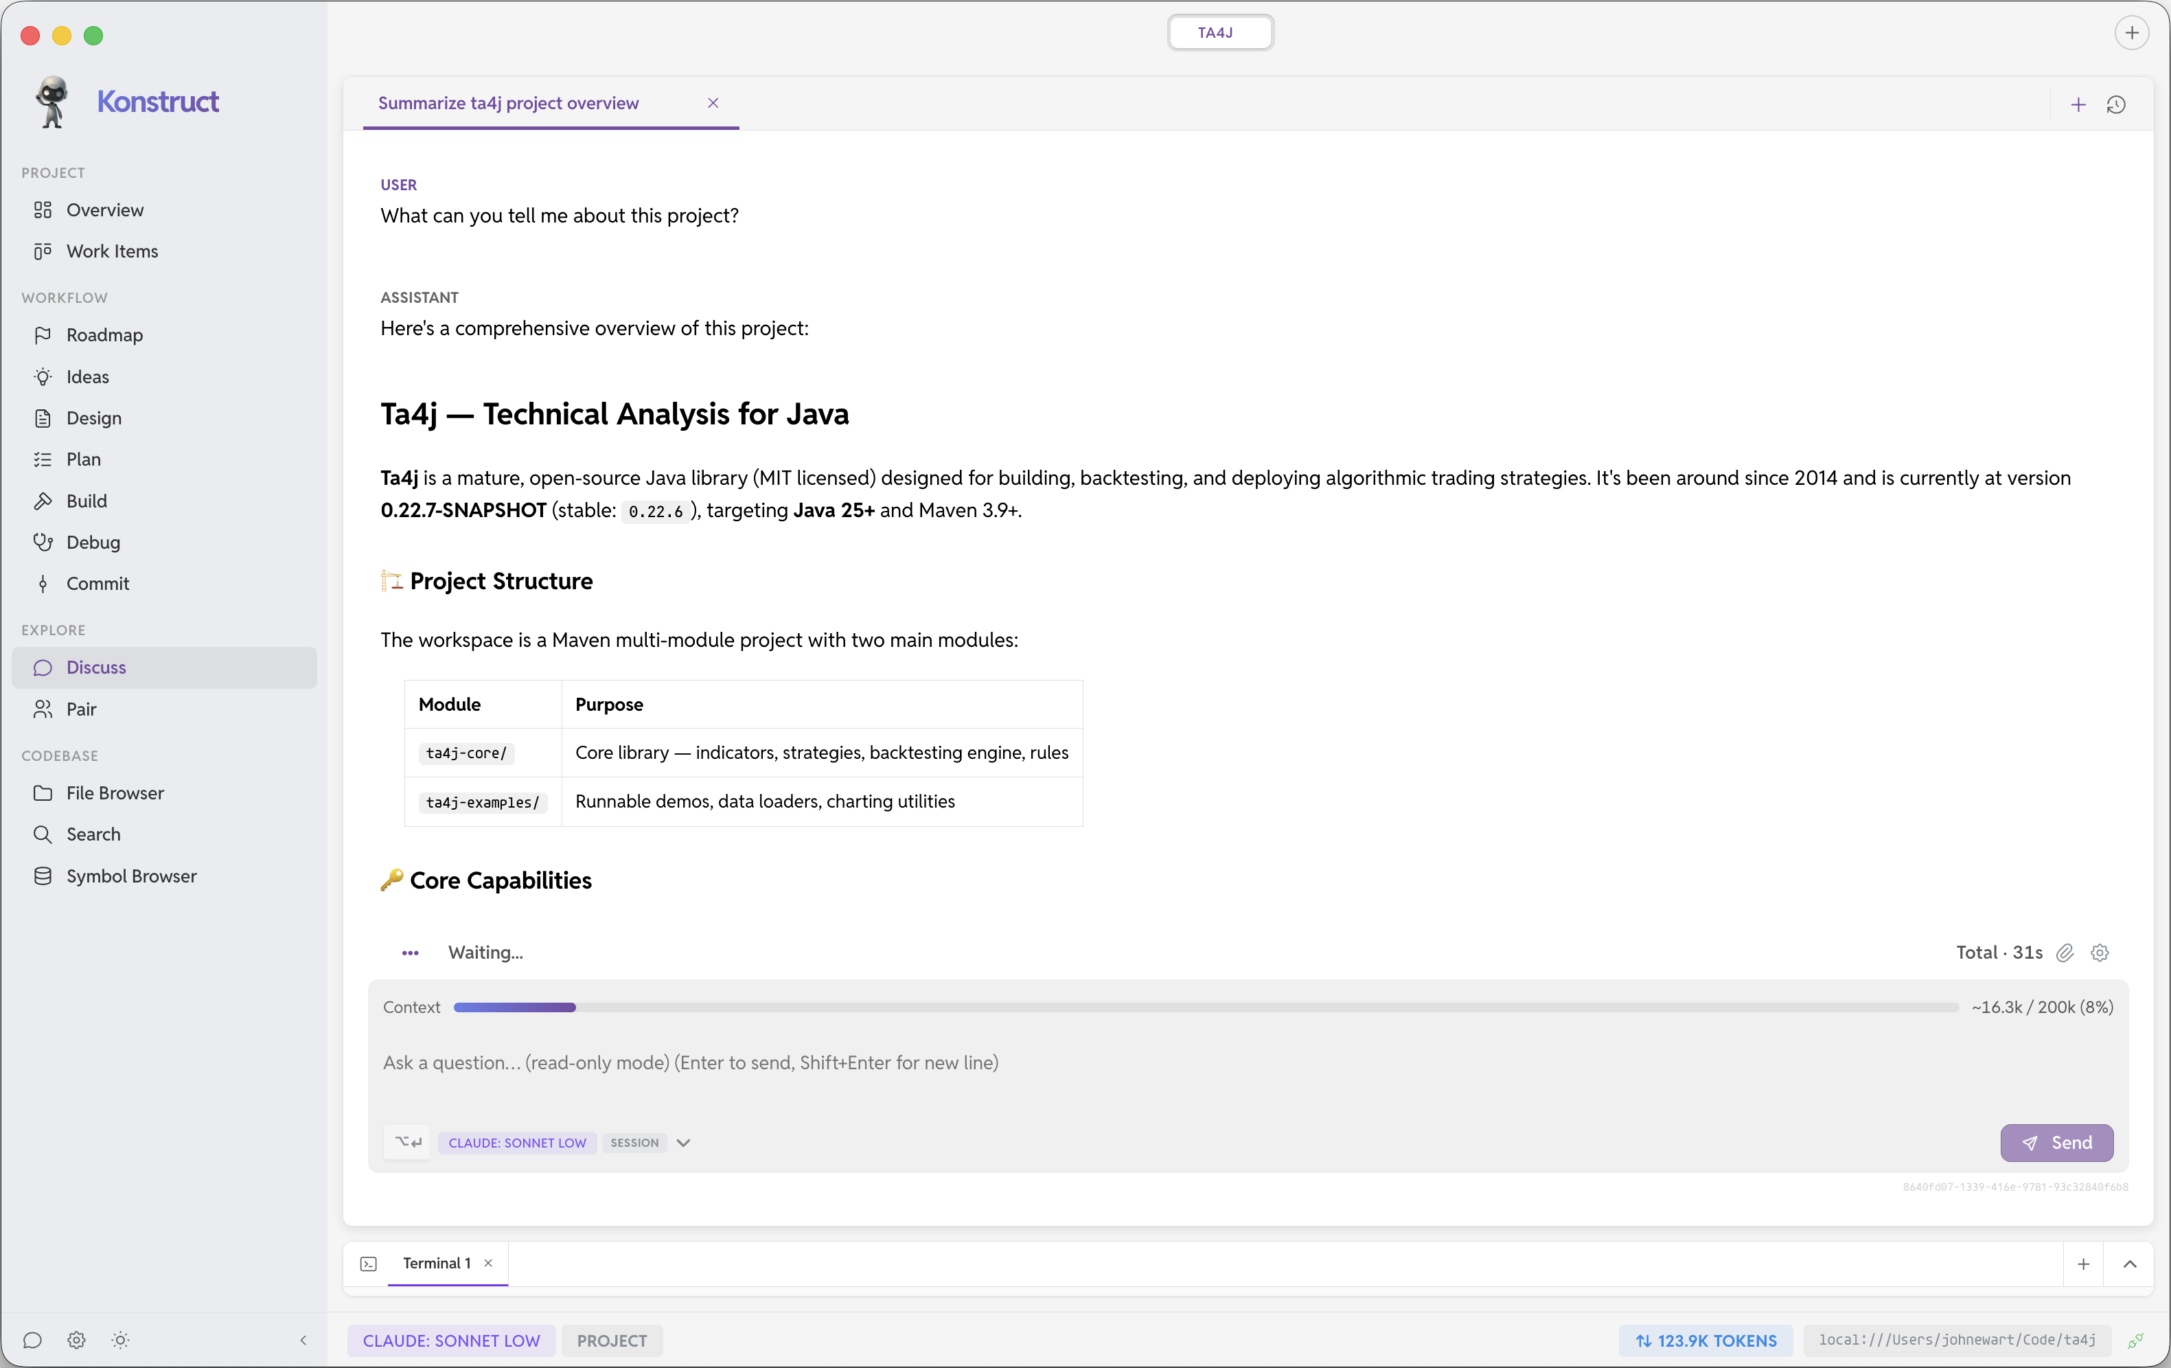Click the session ID text below input
This screenshot has width=2171, height=1368.
coord(2015,1187)
